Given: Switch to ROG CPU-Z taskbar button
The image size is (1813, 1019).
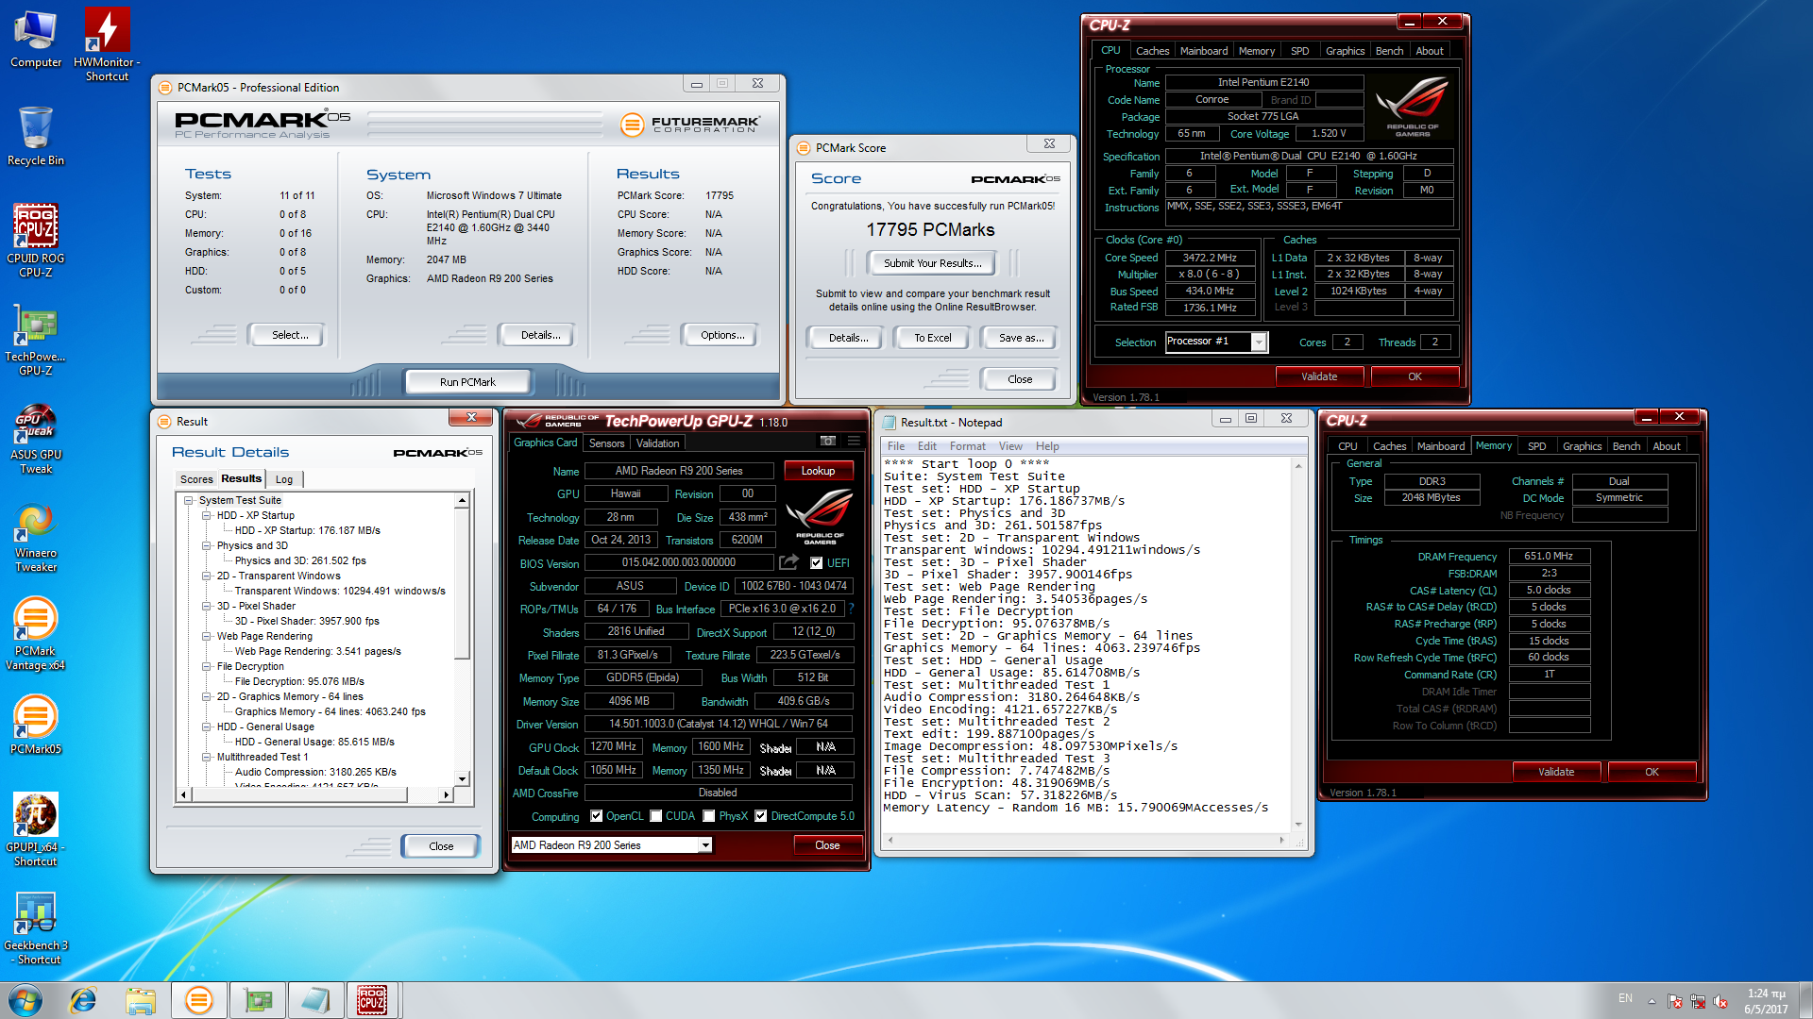Looking at the screenshot, I should [372, 1000].
